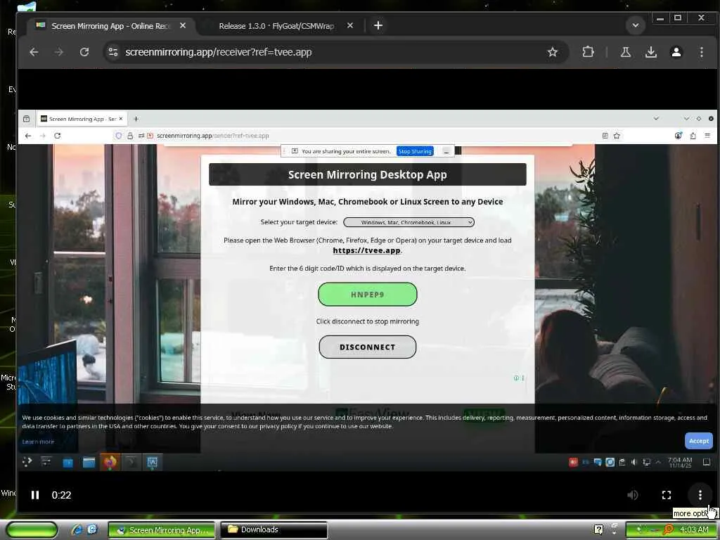Screen dimensions: 720x540
Task: Click show desktop on mirrored KDE panel
Action: [707, 463]
